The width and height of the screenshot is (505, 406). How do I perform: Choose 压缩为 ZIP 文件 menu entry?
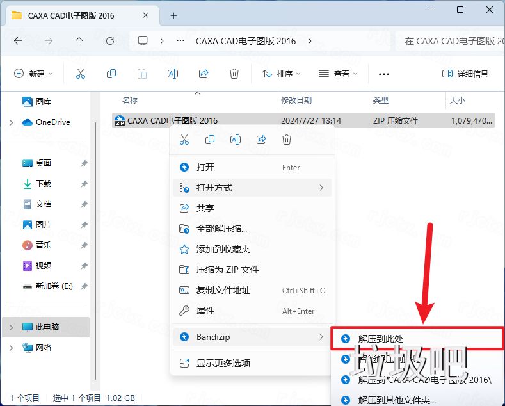pos(252,270)
